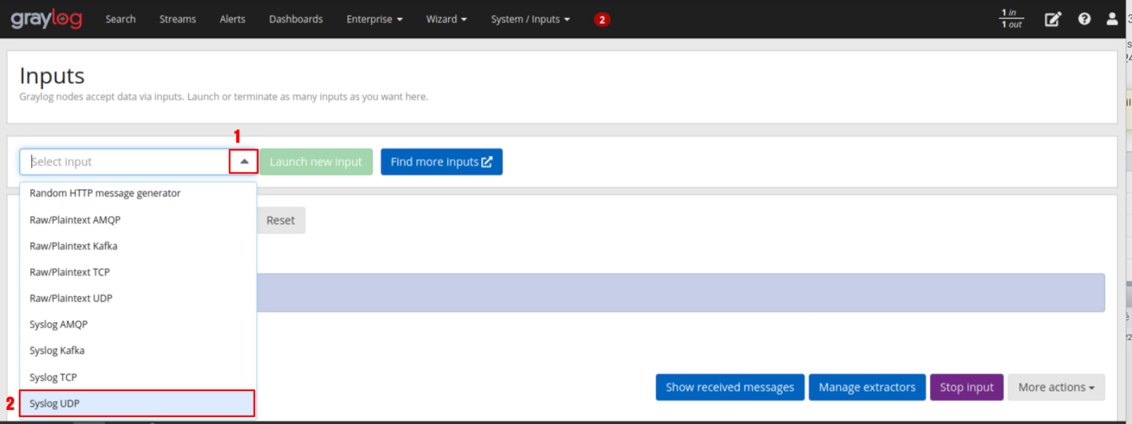Click the in/out throughput indicator
The image size is (1132, 424).
click(1012, 19)
